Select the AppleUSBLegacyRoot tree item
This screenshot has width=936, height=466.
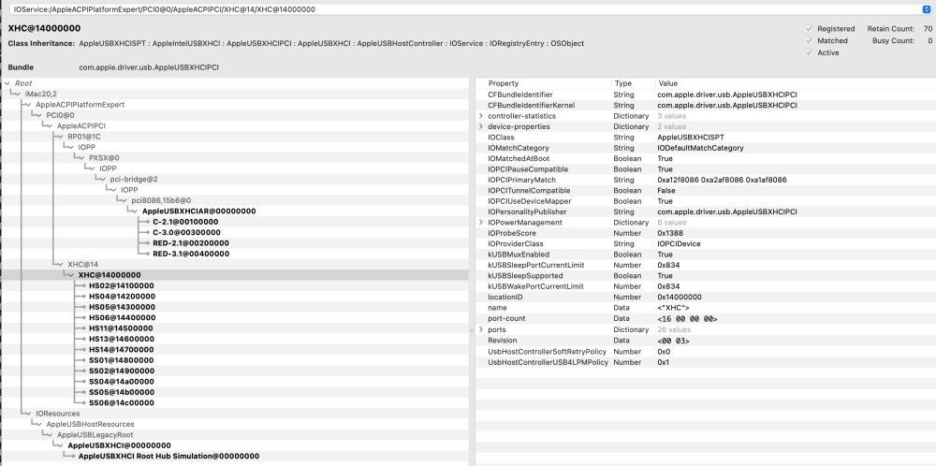pyautogui.click(x=95, y=434)
